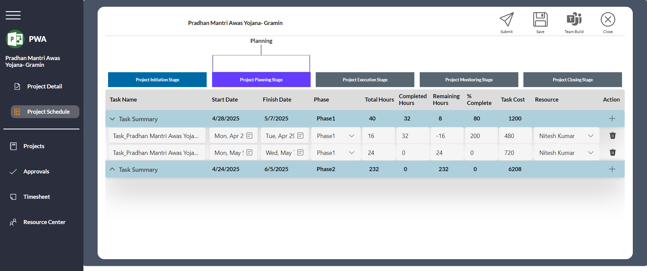The image size is (647, 271).
Task: Add a task to Phase1 summary
Action: click(x=612, y=118)
